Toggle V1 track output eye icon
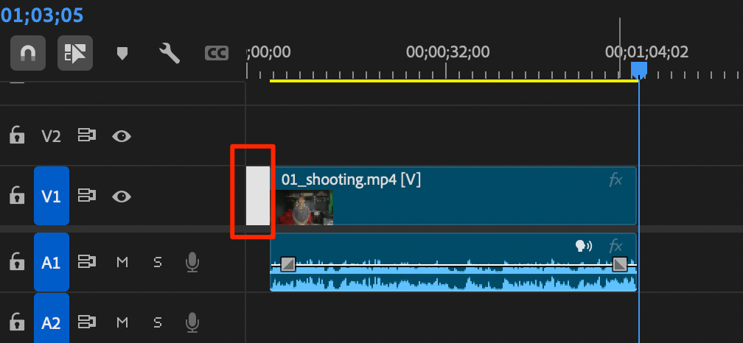Screen dimensions: 743x343 point(122,196)
